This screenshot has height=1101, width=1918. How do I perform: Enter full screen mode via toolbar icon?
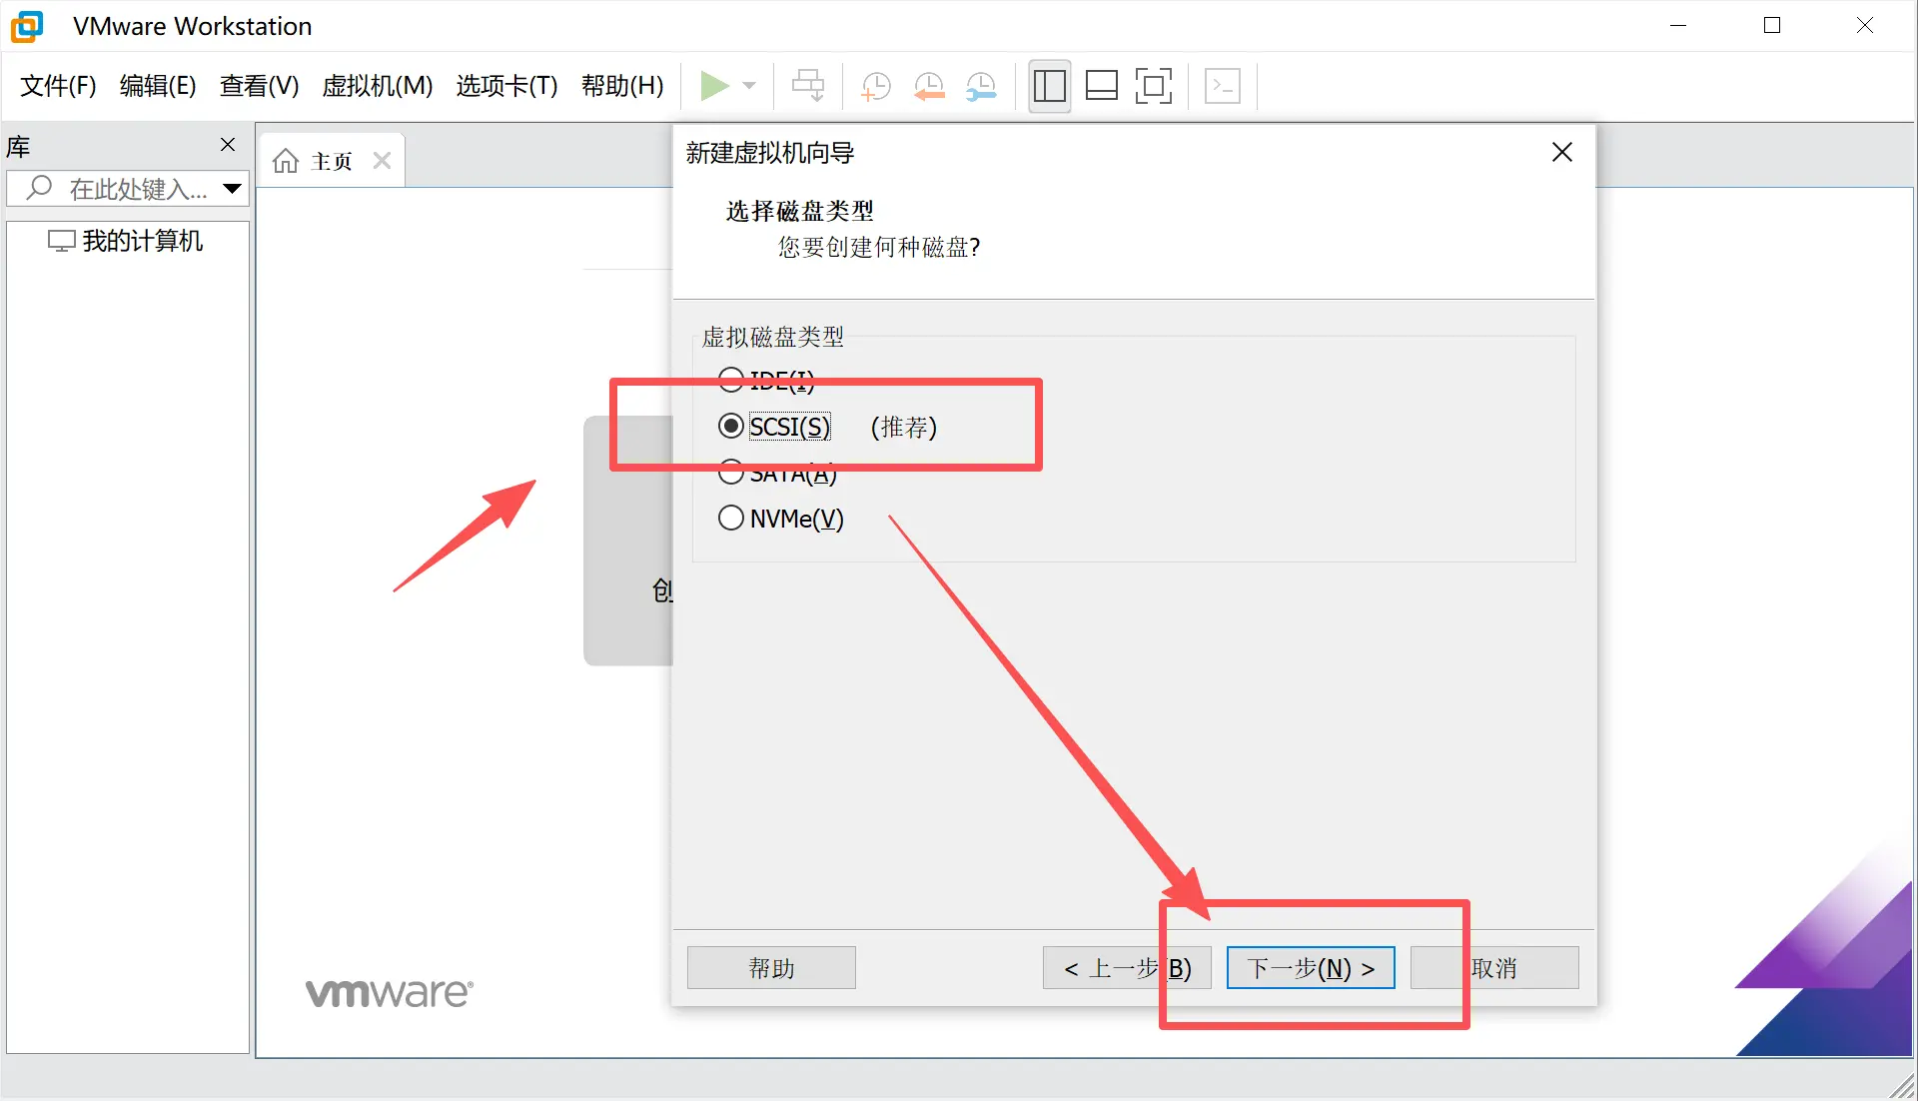pyautogui.click(x=1154, y=86)
